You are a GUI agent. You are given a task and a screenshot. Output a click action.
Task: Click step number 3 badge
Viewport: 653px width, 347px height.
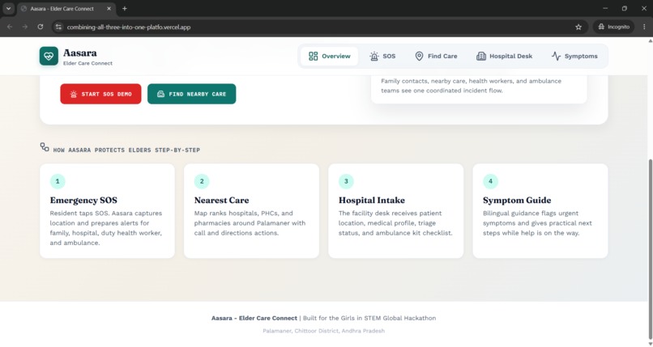tap(346, 181)
